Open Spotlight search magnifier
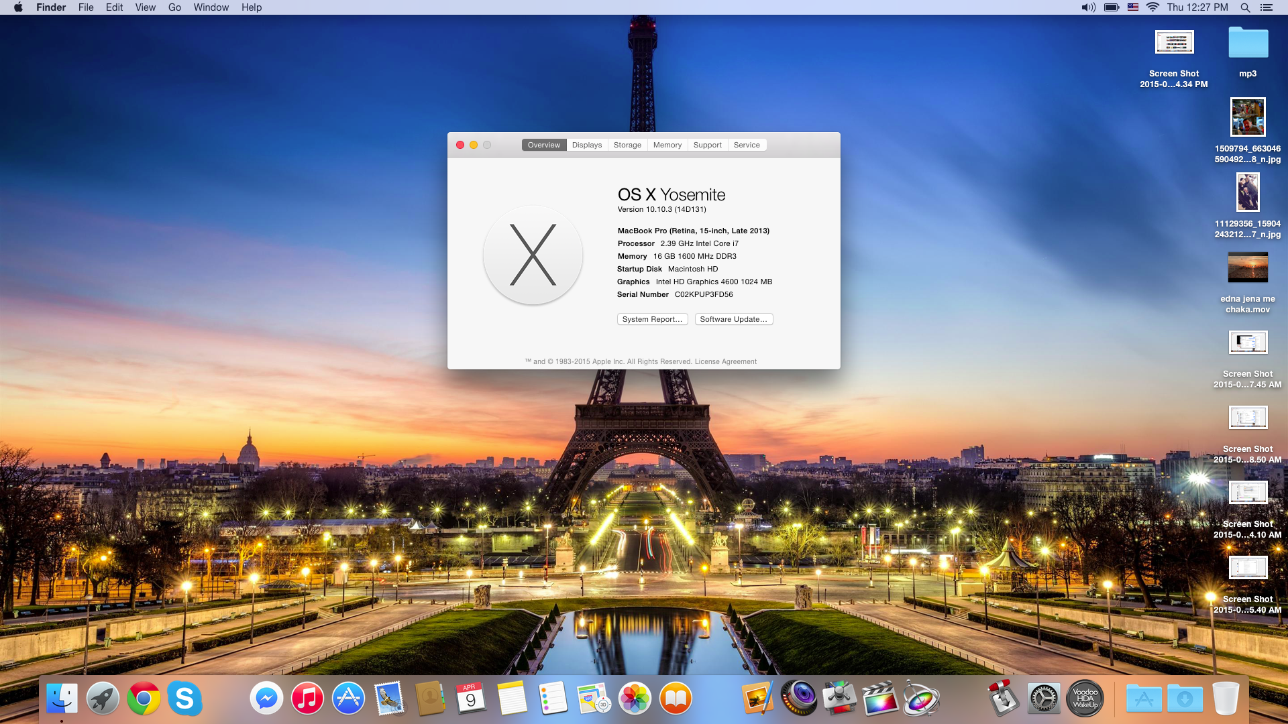1288x724 pixels. 1245,7
